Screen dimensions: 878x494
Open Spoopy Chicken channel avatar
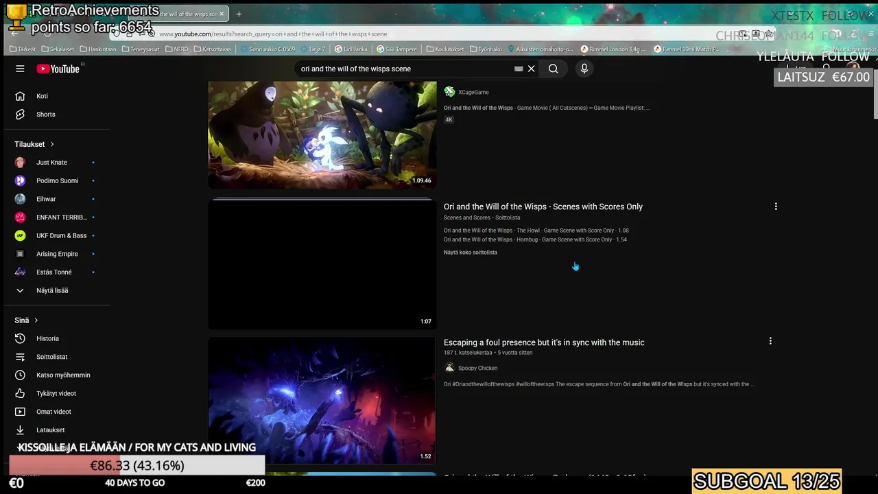(449, 368)
